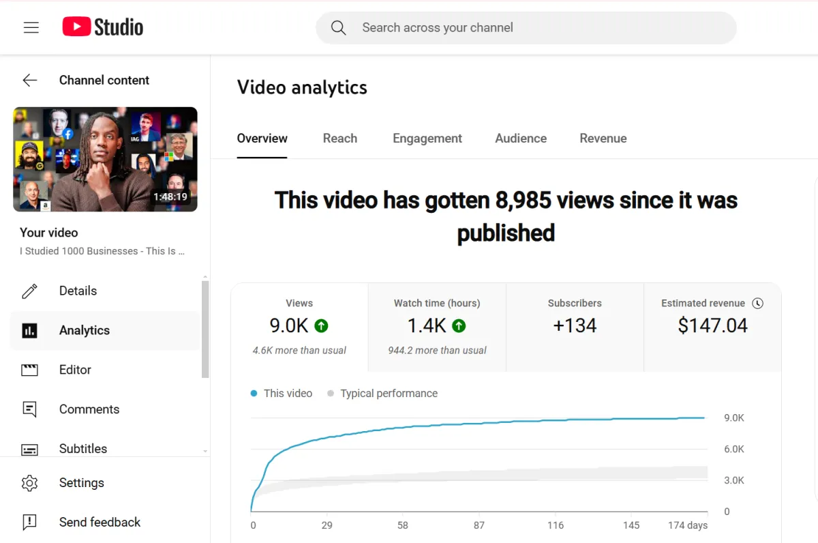Click the 9.0K chart axis label
Screen dimensions: 818x543
coord(734,418)
